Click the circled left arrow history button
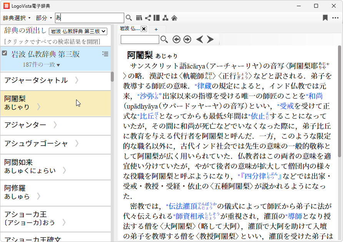The image size is (343, 242). pos(176,39)
